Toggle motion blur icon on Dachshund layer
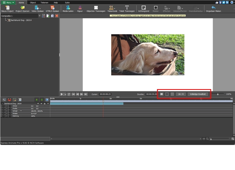235x170 pixels. [x=42, y=104]
